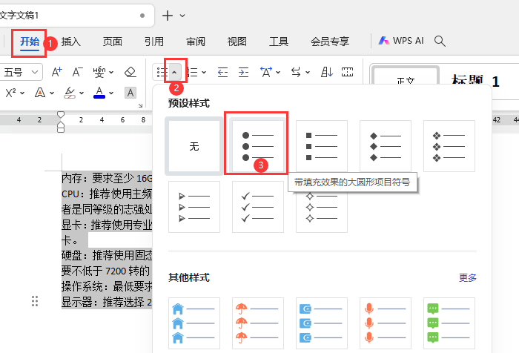Click the 标题 1 style button
The image size is (519, 353).
point(475,81)
